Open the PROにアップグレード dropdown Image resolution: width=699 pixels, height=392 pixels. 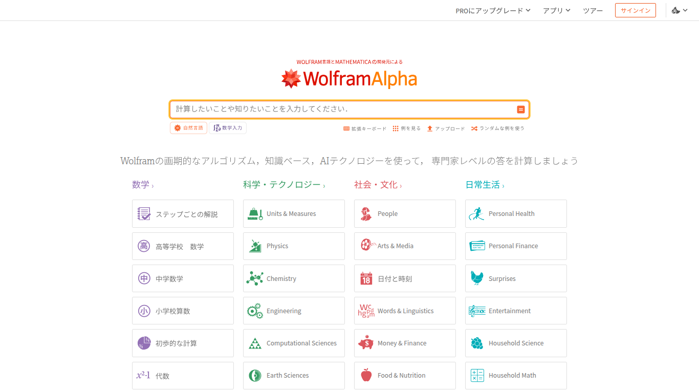(x=493, y=10)
